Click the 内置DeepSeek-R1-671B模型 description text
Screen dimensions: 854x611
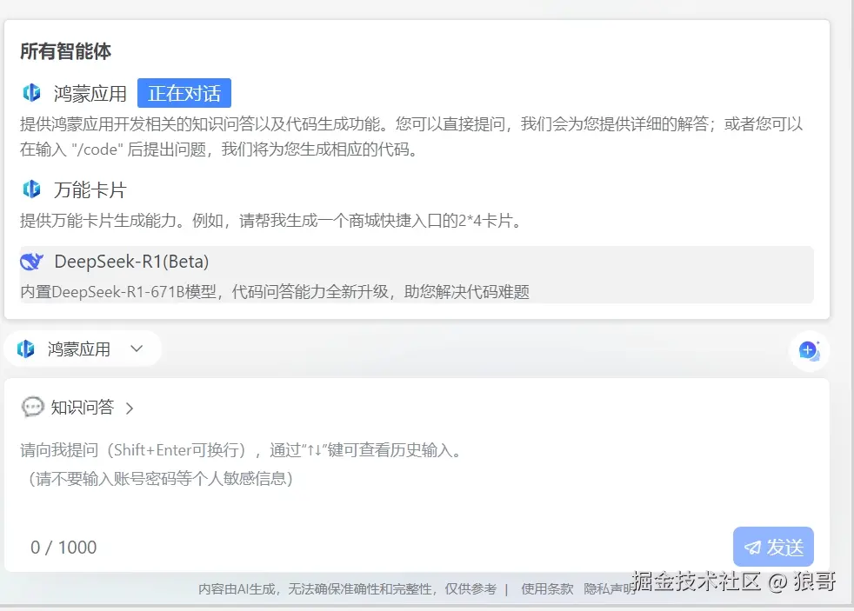coord(275,292)
